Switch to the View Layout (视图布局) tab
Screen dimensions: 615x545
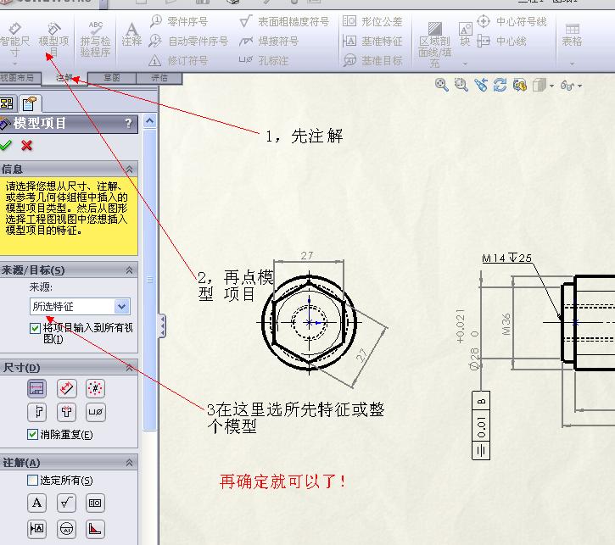tap(20, 78)
